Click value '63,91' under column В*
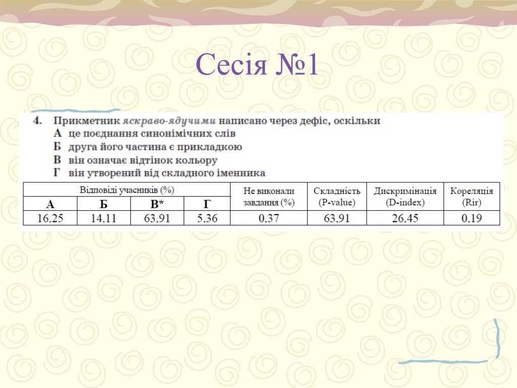Screen dimensions: 517x388 pos(157,218)
